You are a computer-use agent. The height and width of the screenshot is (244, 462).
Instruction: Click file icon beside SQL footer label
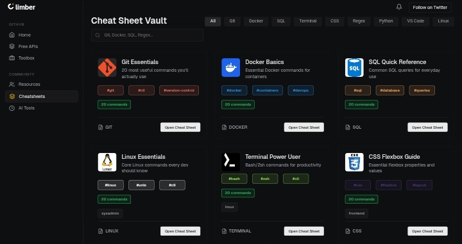point(348,127)
